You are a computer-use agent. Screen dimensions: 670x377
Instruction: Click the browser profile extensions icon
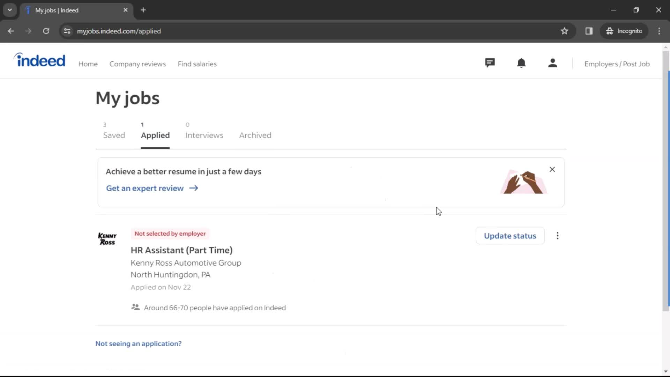(589, 31)
